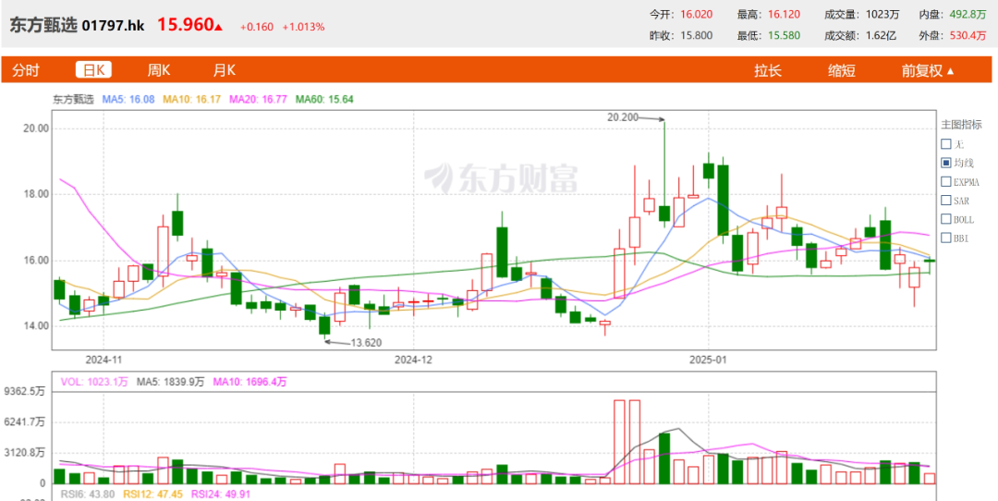Click the 9362.5万 volume axis label
The height and width of the screenshot is (501, 998).
(x=27, y=393)
